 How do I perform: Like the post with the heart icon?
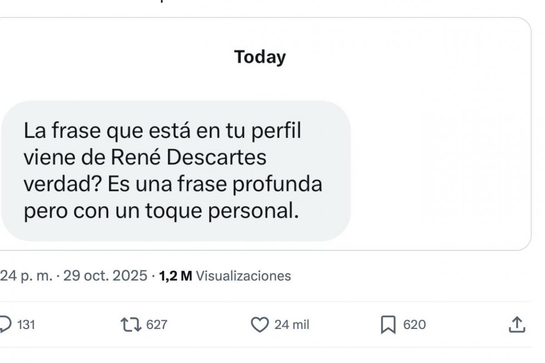click(259, 325)
